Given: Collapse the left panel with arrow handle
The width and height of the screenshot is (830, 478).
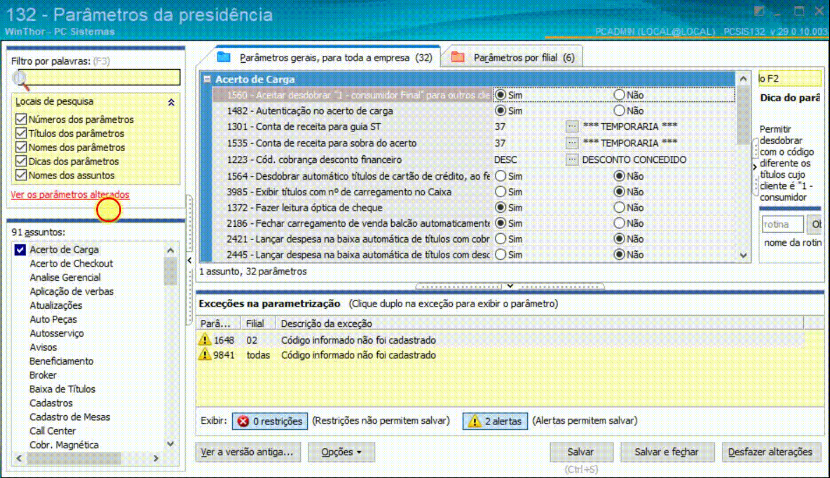Looking at the screenshot, I should pyautogui.click(x=189, y=261).
